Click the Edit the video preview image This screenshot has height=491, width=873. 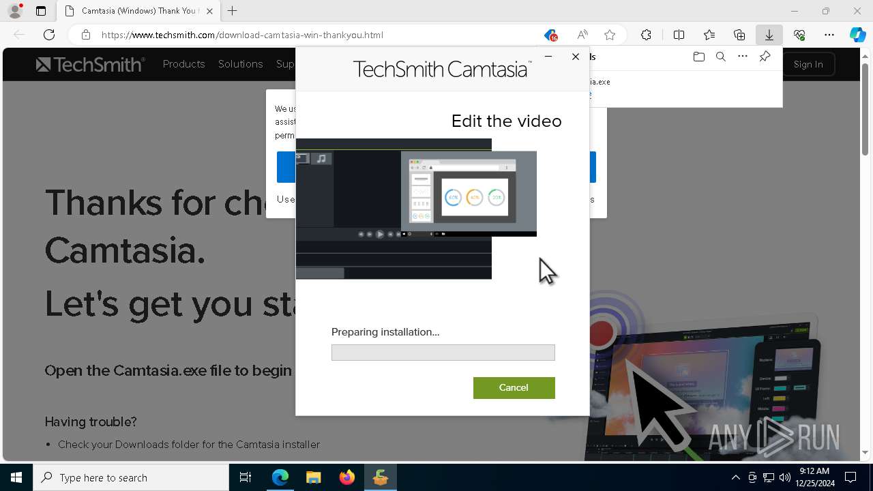tap(416, 209)
